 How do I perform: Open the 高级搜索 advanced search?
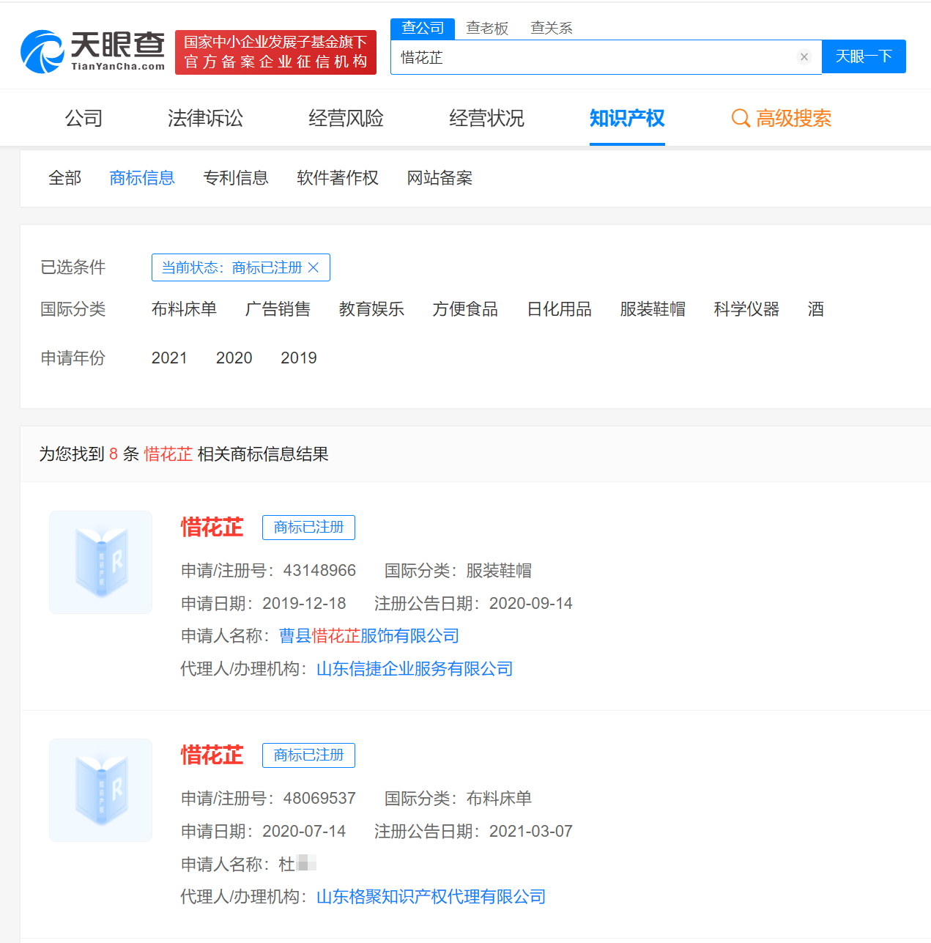(x=782, y=118)
